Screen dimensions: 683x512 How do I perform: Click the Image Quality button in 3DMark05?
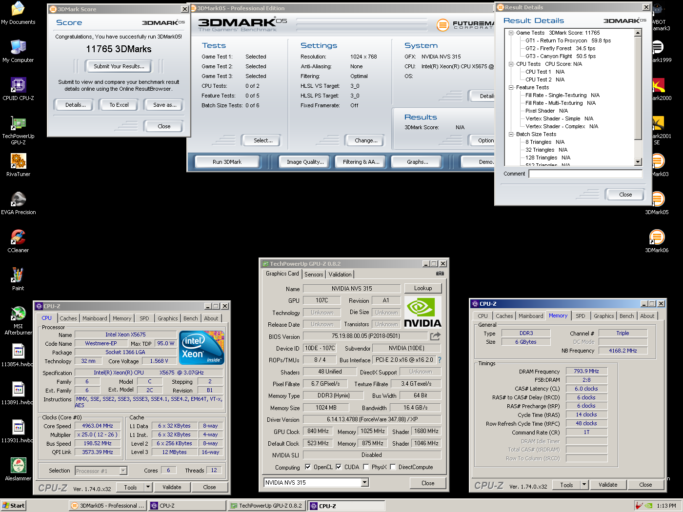[x=305, y=162]
